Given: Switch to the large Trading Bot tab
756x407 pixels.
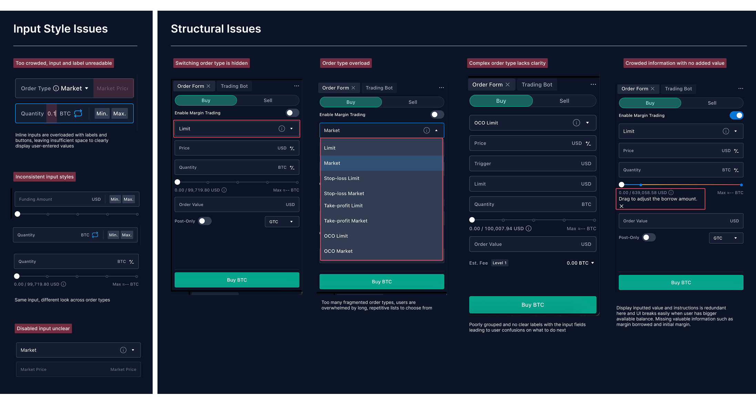Looking at the screenshot, I should click(537, 85).
